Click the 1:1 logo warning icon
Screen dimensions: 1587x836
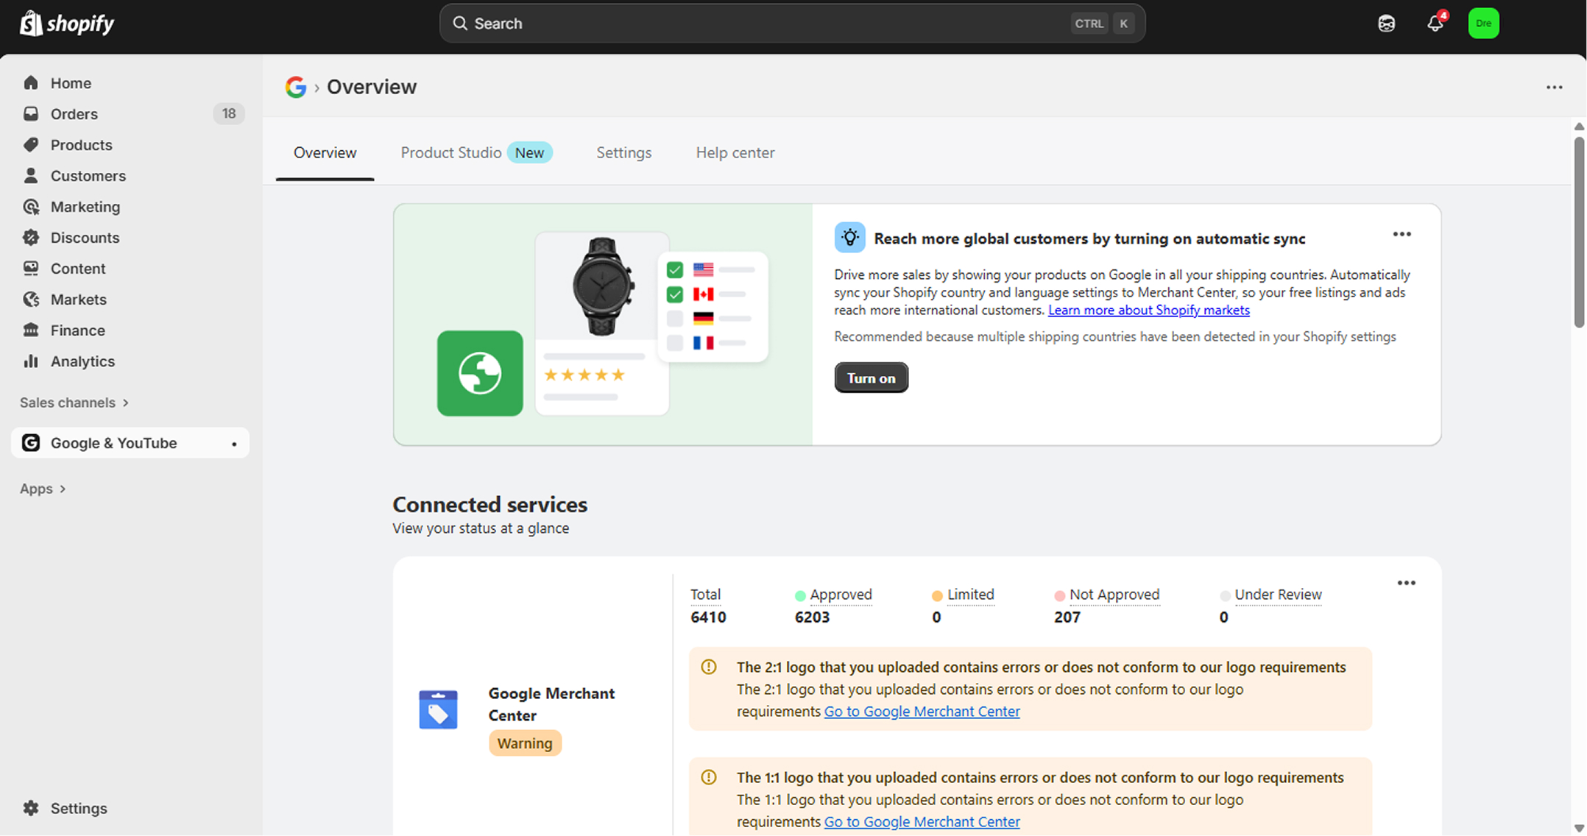click(709, 777)
